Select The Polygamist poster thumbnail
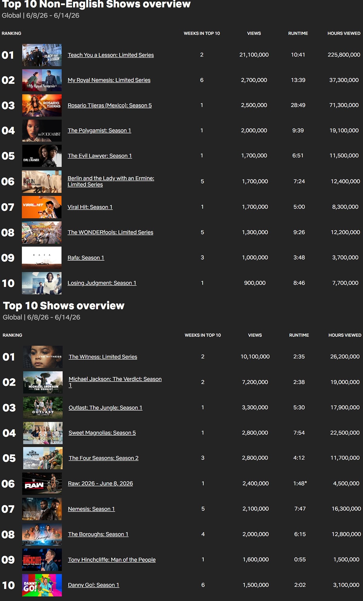 point(42,131)
